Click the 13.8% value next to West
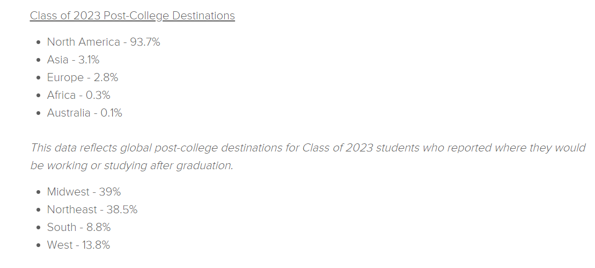Viewport: 595px width, 268px height. (x=96, y=245)
